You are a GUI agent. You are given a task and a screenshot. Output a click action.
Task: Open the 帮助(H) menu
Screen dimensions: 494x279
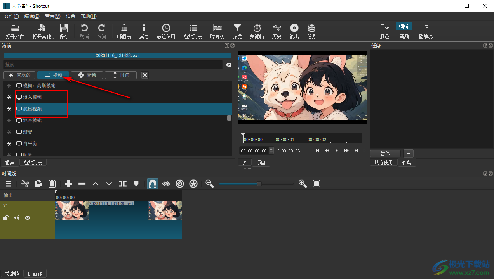pos(89,16)
